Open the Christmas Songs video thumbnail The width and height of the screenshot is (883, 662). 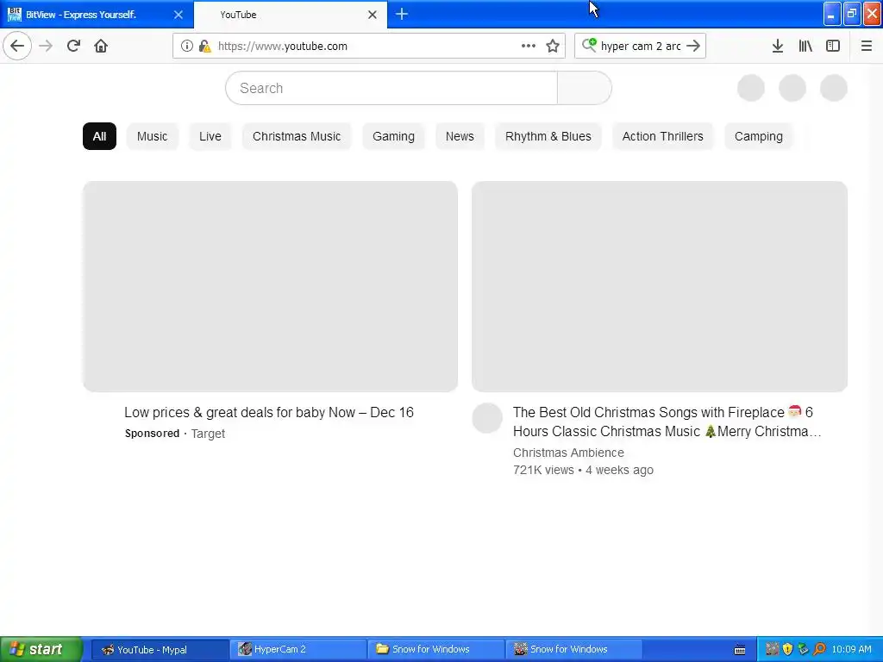[660, 286]
